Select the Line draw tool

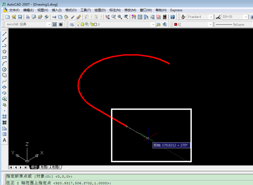tap(4, 34)
